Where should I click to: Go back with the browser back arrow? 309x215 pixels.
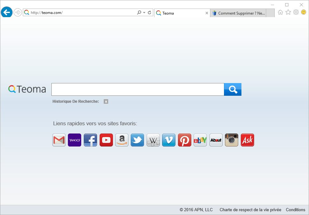7,12
